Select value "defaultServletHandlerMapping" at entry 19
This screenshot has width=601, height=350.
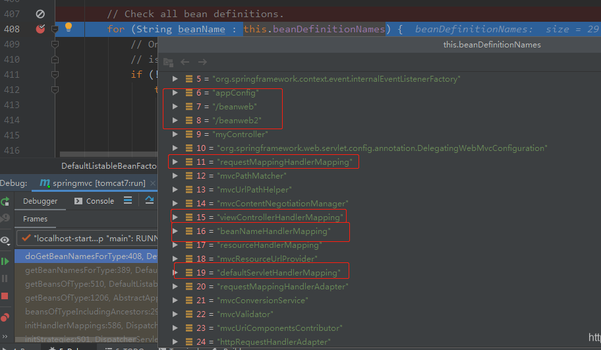pos(279,273)
